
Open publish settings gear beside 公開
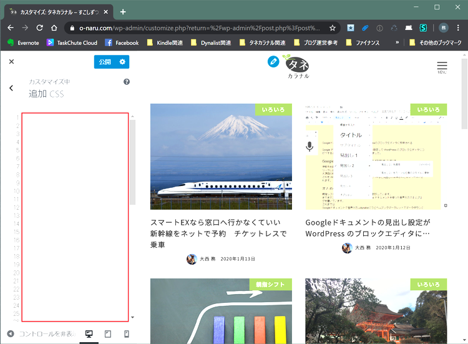tap(122, 62)
